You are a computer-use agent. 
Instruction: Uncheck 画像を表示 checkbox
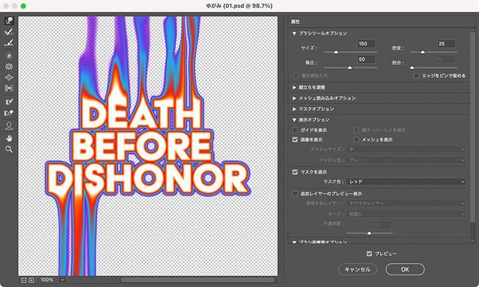click(x=295, y=140)
